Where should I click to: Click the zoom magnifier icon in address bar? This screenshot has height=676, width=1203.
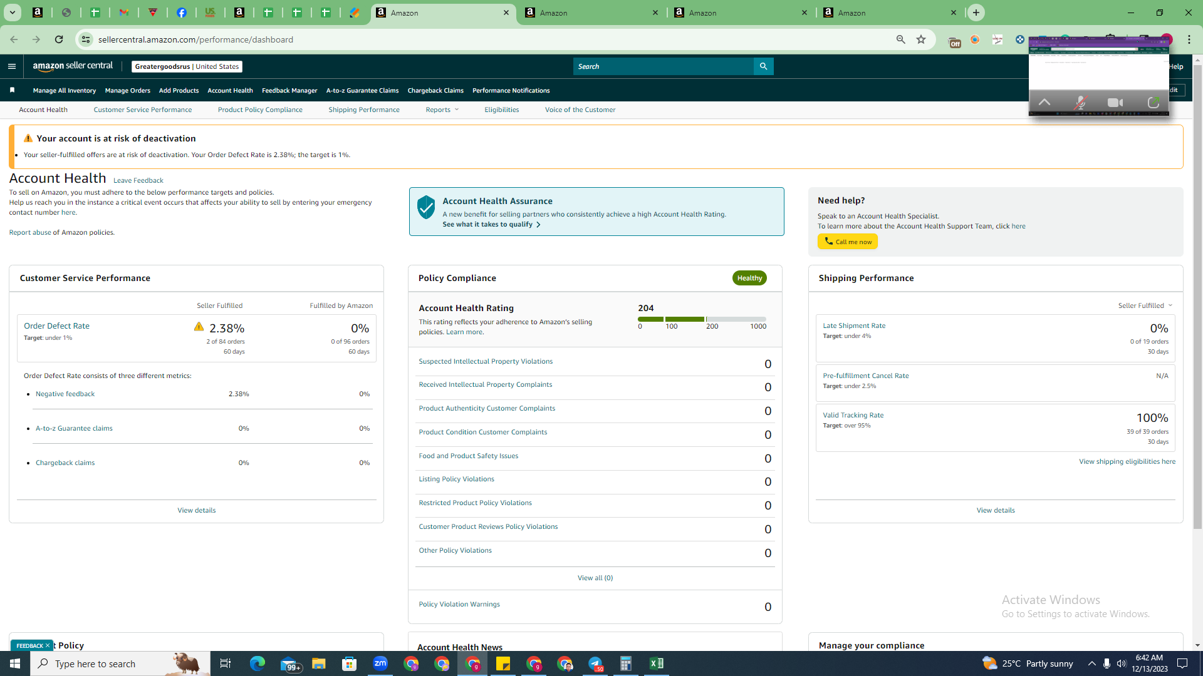(900, 39)
